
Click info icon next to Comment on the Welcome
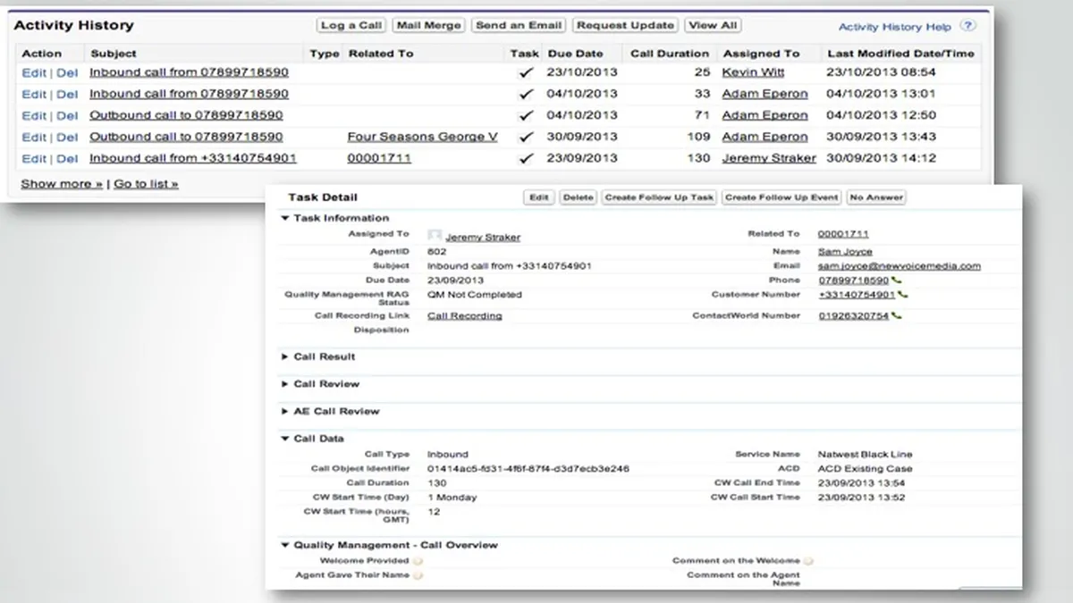[x=808, y=561]
